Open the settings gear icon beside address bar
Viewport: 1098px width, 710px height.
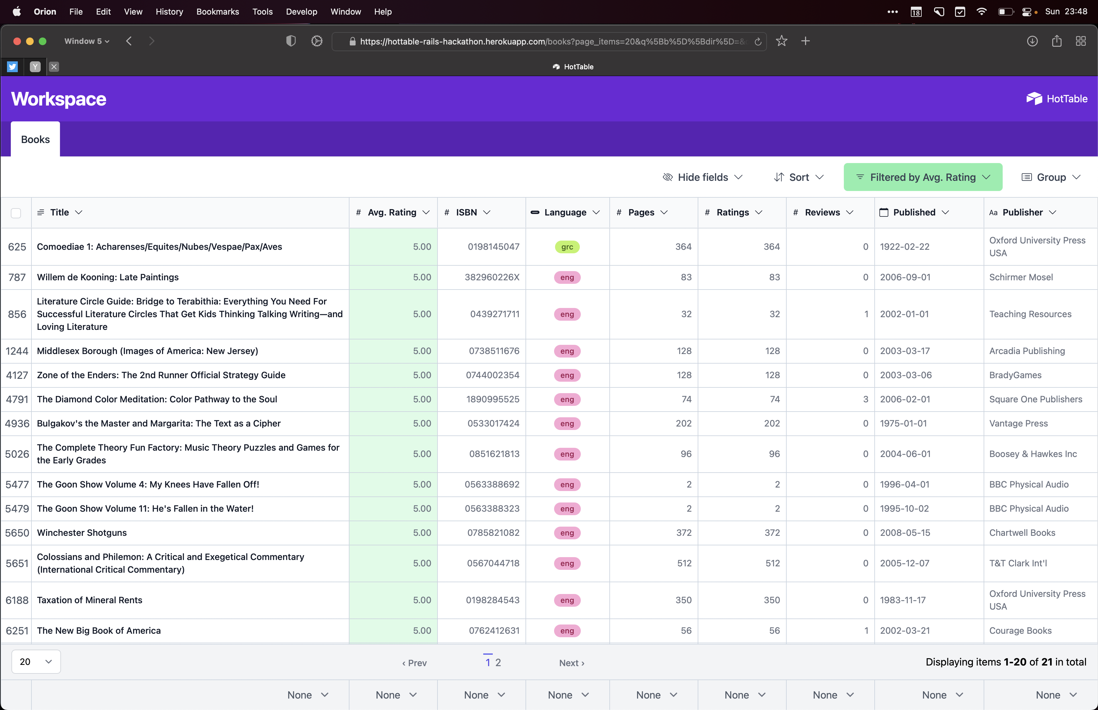316,41
